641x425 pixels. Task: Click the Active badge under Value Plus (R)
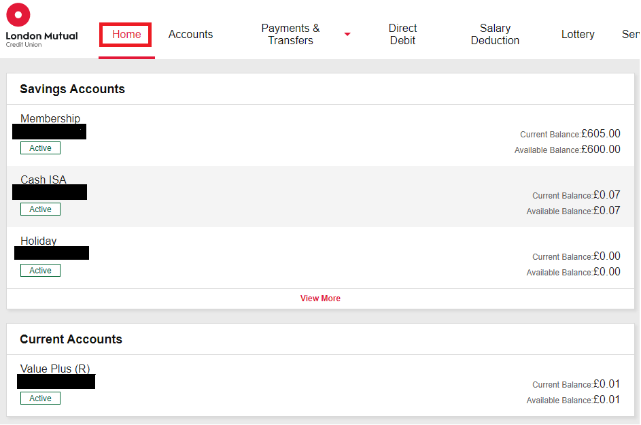(40, 398)
